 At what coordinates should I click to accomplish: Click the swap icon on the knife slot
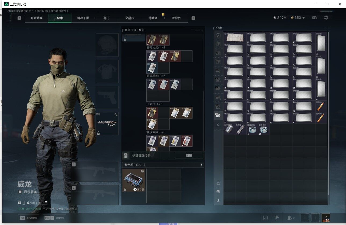(x=116, y=115)
